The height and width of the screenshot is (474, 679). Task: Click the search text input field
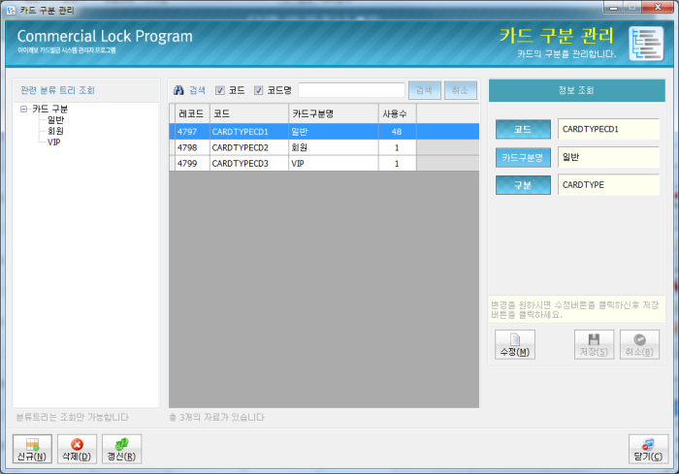pyautogui.click(x=350, y=90)
